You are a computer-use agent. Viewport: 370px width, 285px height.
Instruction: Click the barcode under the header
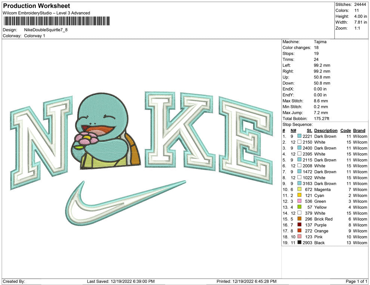[57, 21]
